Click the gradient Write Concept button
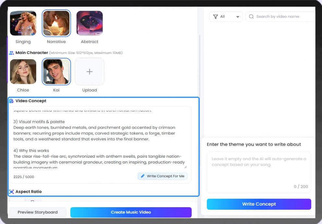The image size is (322, 224). pyautogui.click(x=259, y=204)
